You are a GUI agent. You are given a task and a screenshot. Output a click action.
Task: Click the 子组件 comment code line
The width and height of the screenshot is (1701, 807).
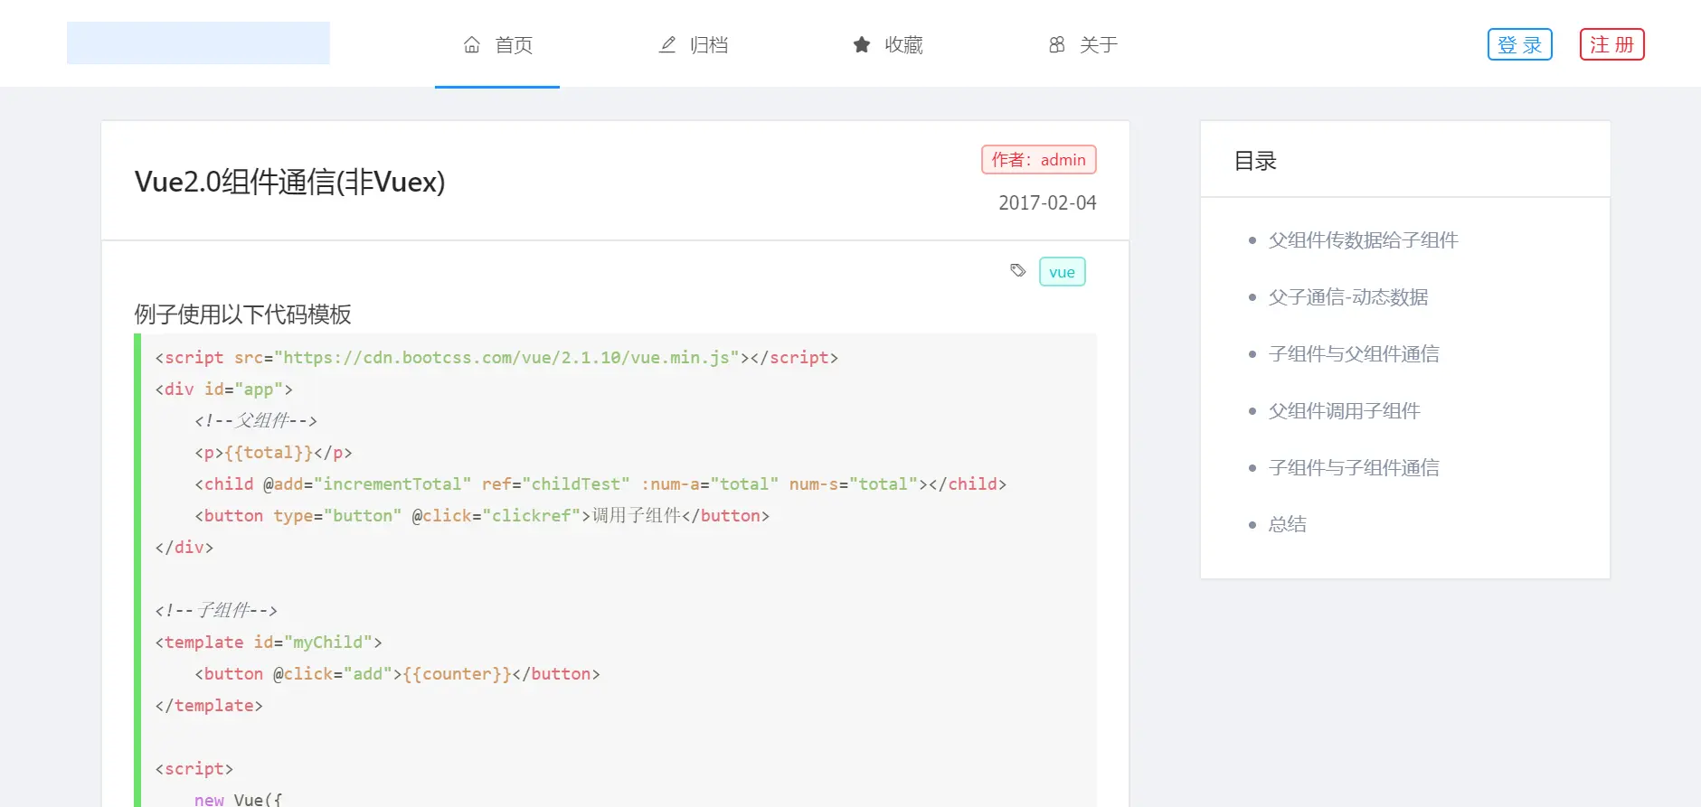(216, 611)
